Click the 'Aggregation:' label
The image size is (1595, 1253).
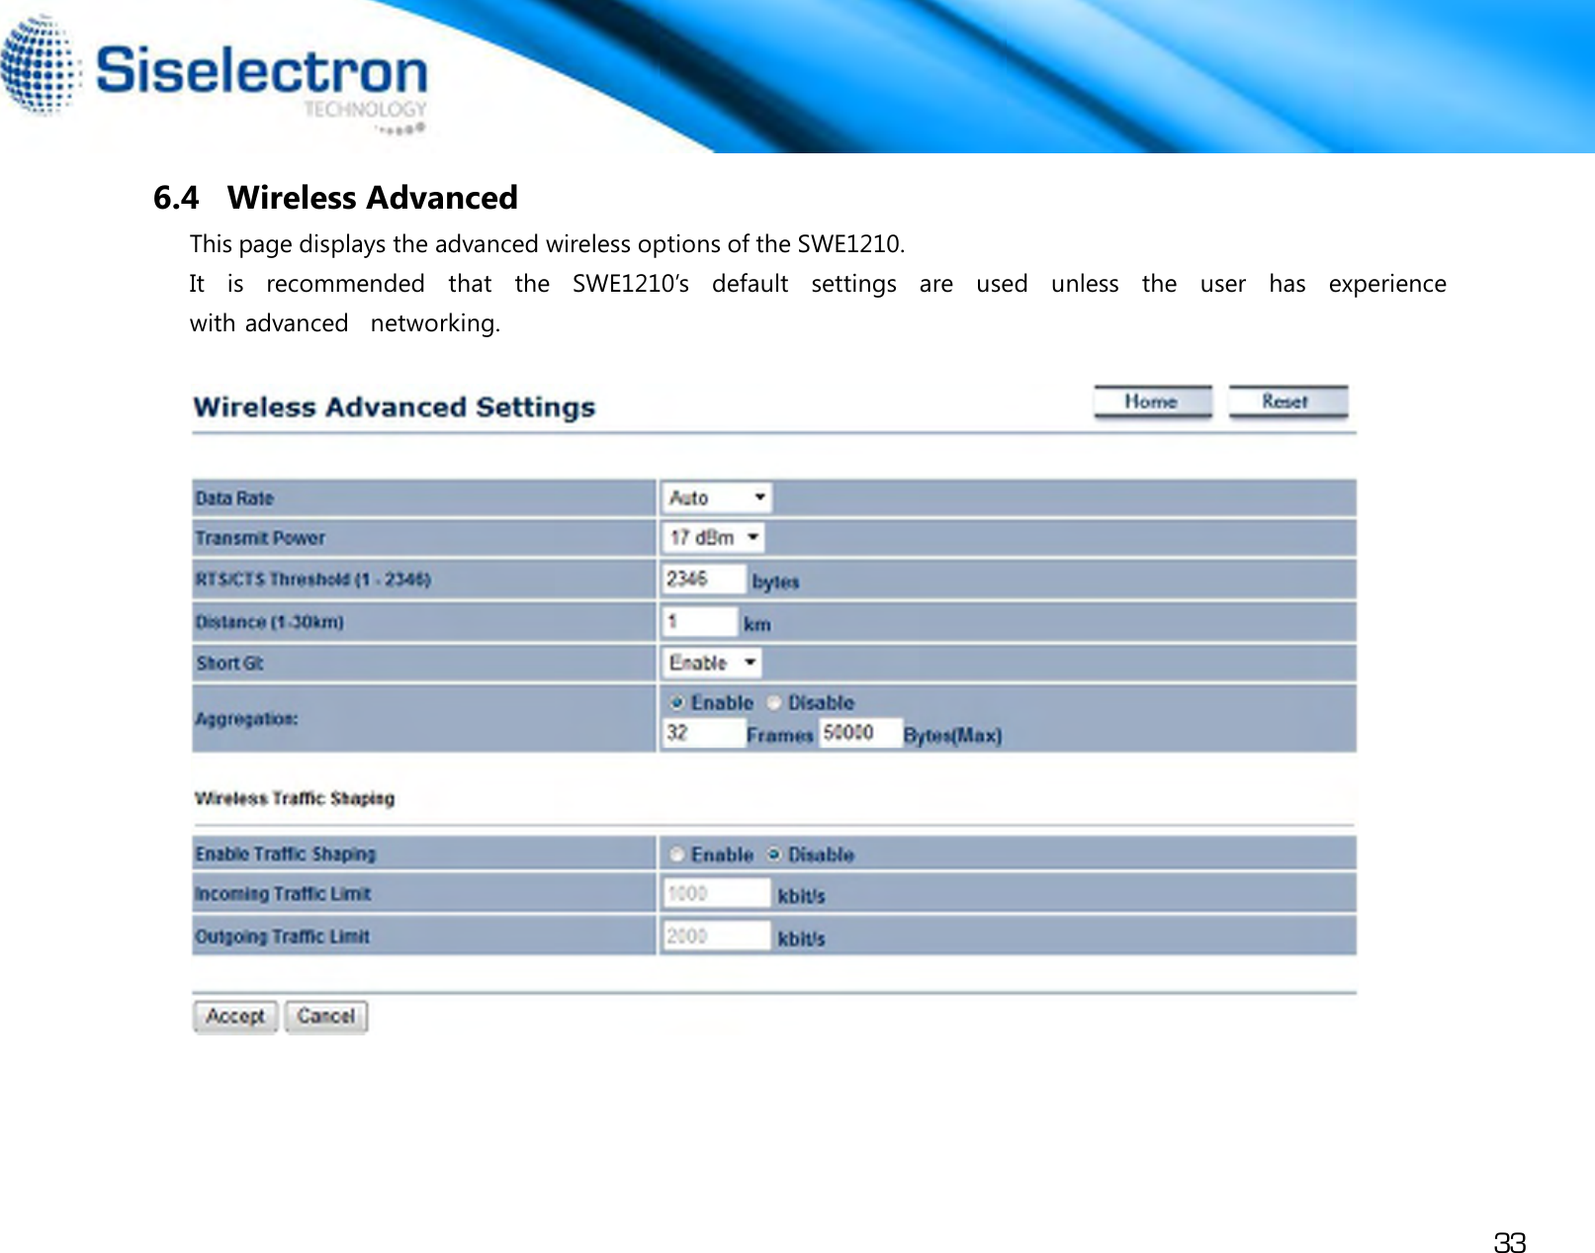(246, 719)
